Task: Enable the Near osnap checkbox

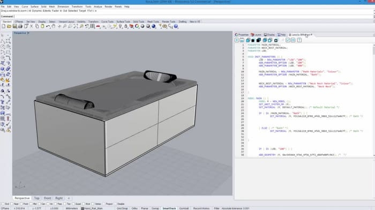Action: 11,204
